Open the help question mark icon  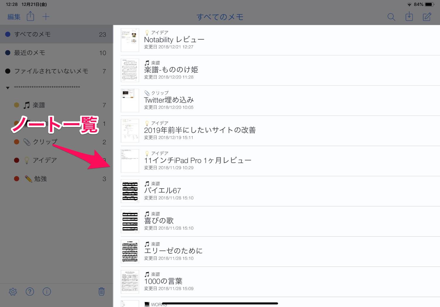(x=30, y=291)
